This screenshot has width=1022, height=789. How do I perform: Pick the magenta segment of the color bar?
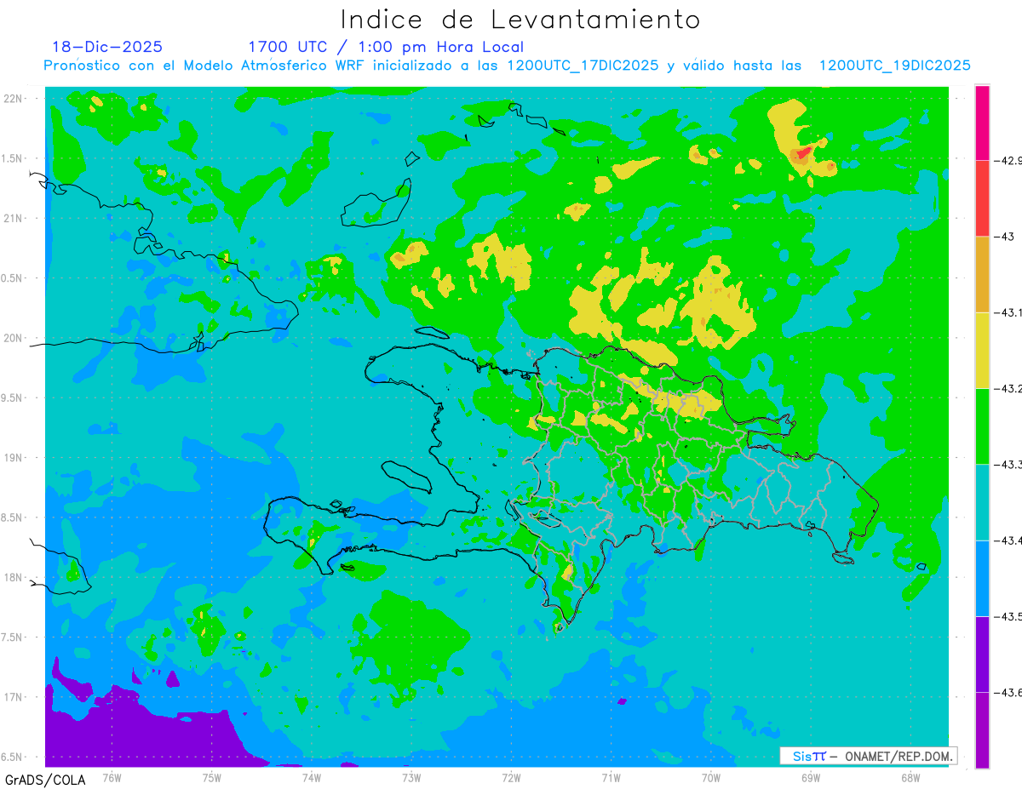pyautogui.click(x=982, y=123)
